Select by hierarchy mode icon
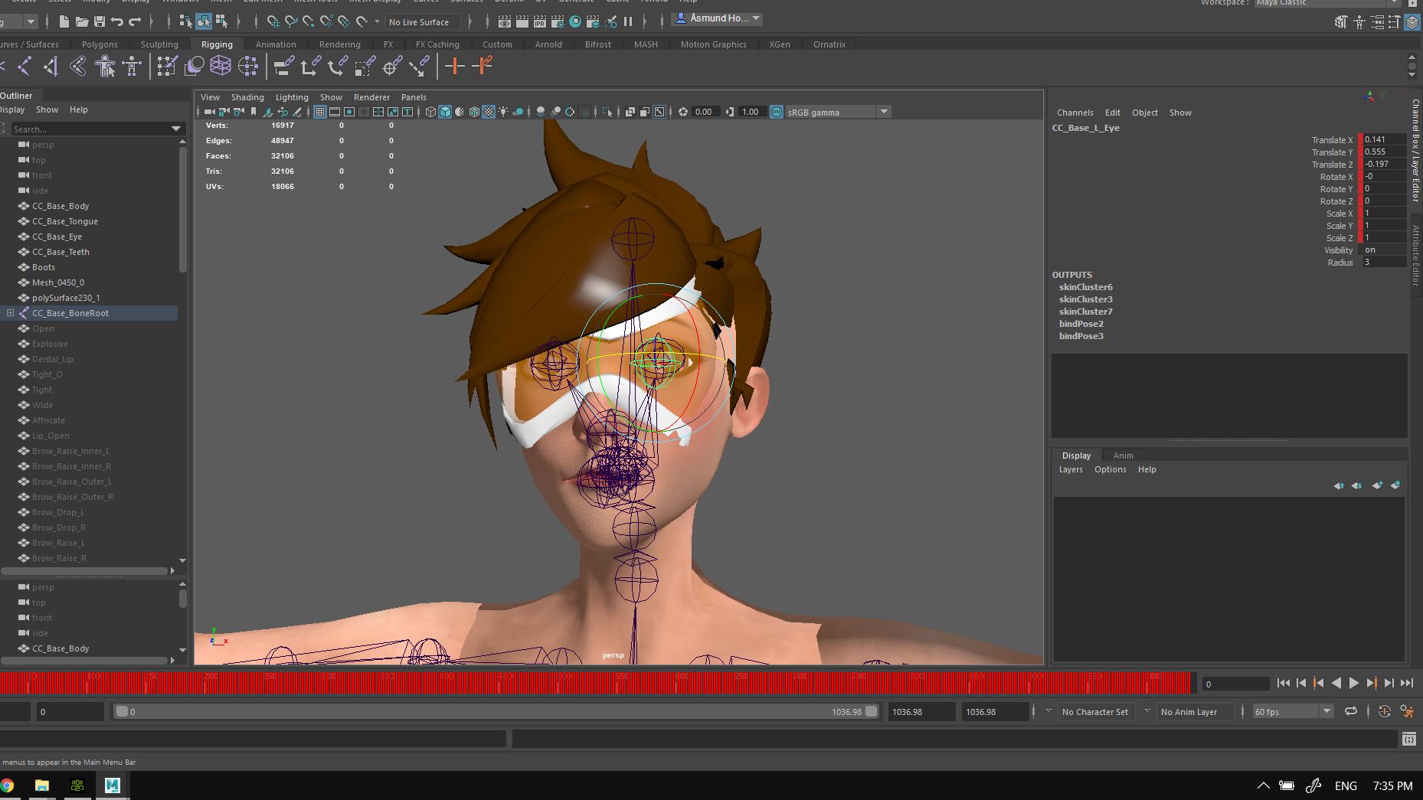 [185, 21]
